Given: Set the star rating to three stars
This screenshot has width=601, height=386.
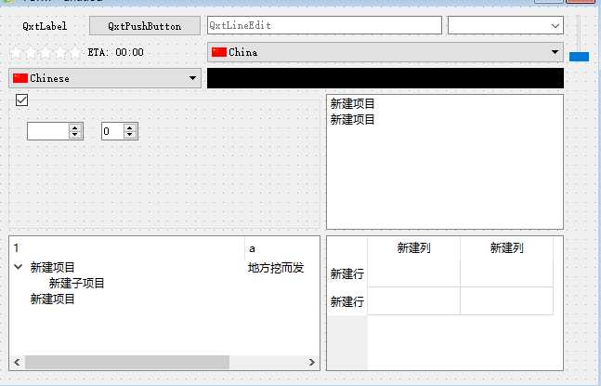Looking at the screenshot, I should (46, 53).
